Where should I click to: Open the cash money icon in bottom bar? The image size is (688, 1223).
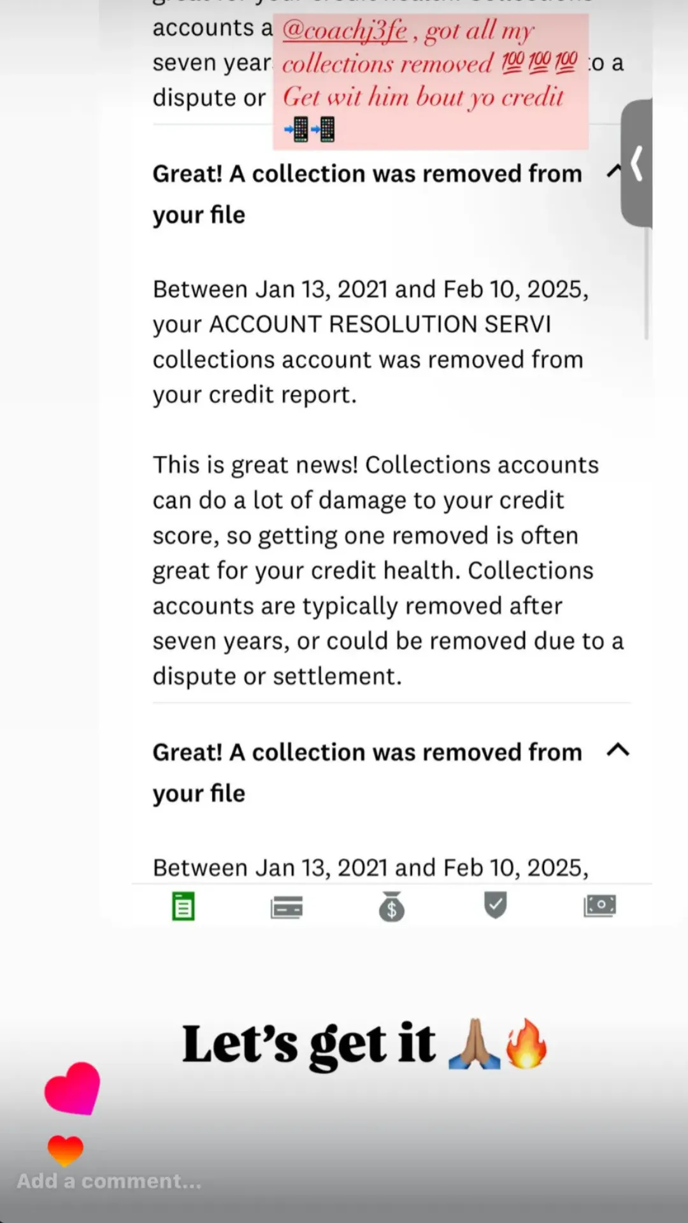600,906
